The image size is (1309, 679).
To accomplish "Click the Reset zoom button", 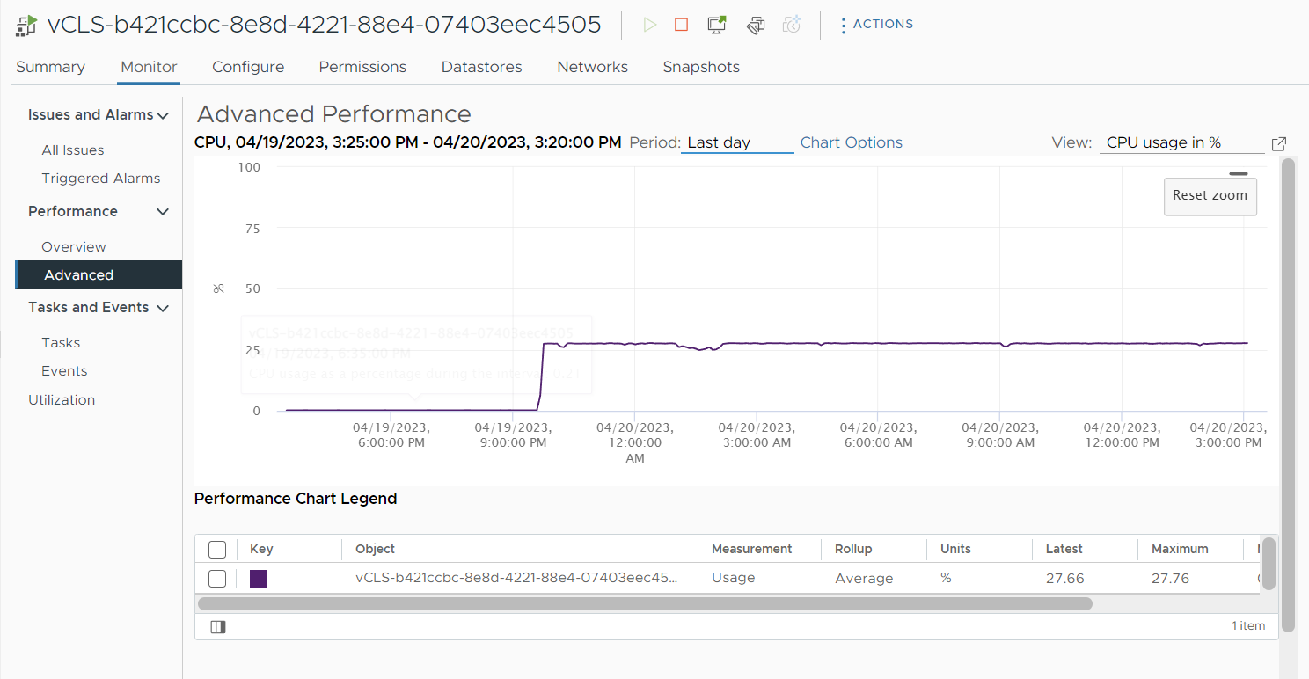I will coord(1210,195).
